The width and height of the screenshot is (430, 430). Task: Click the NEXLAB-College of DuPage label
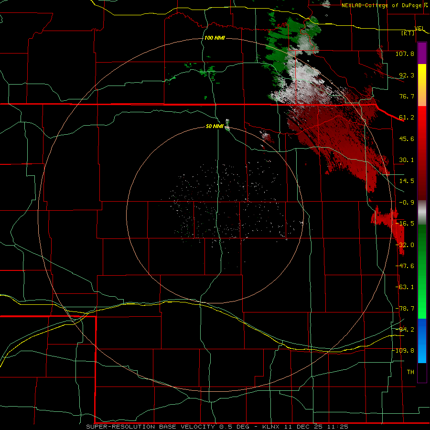384,5
